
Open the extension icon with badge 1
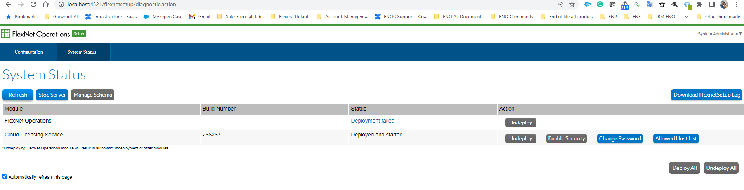pos(687,5)
